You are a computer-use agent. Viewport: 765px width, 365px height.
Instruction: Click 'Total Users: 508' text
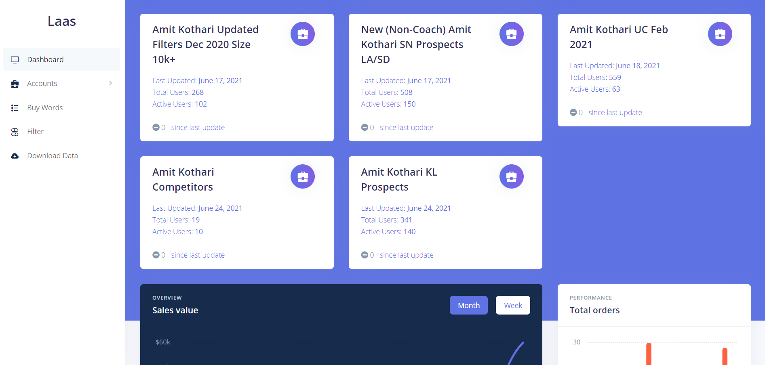pyautogui.click(x=387, y=92)
